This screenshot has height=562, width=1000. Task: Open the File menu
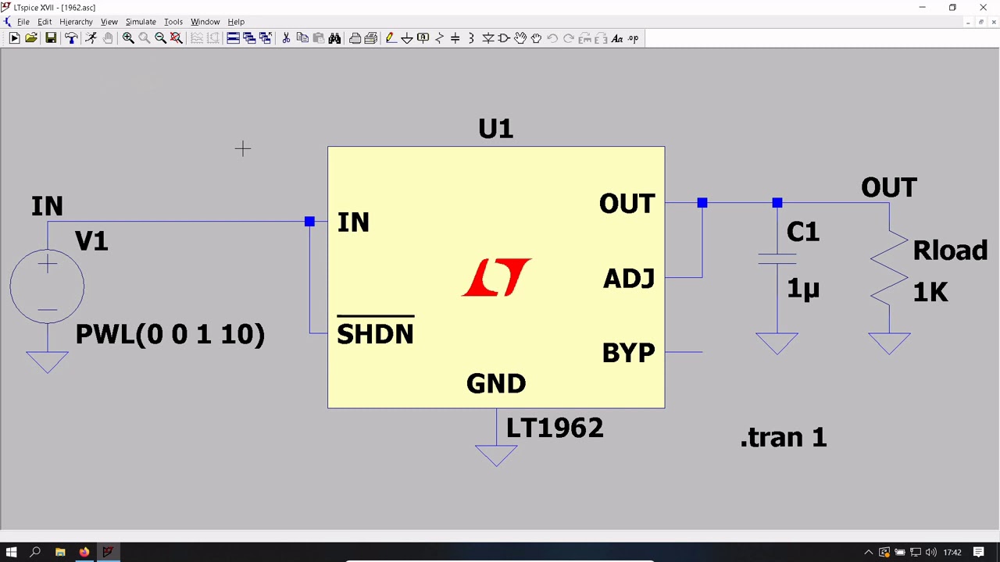(23, 22)
